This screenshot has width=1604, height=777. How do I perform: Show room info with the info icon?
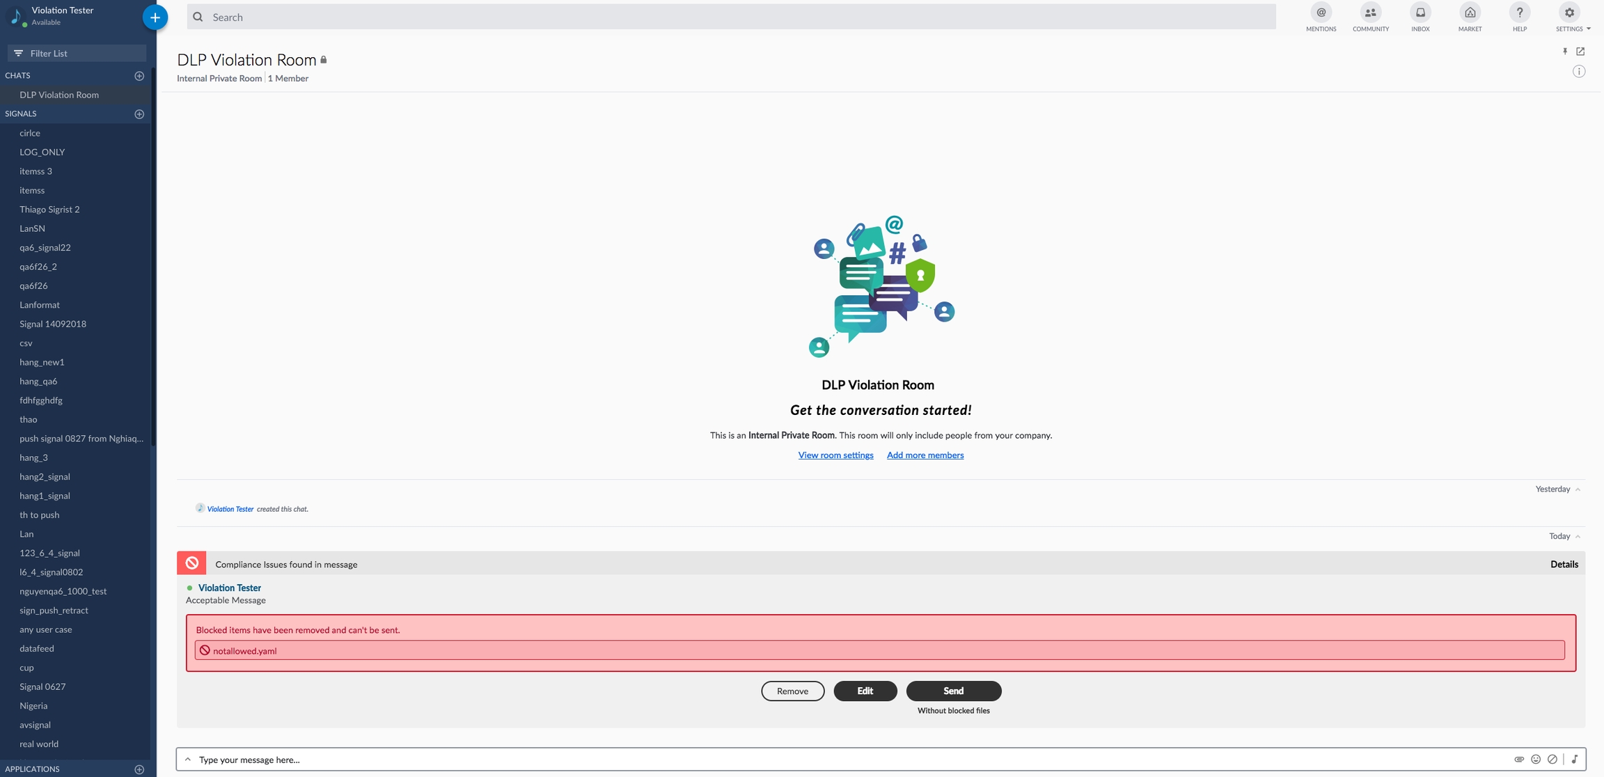click(1579, 71)
